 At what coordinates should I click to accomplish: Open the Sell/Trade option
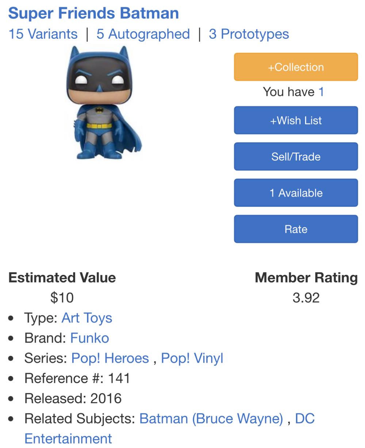(x=295, y=156)
